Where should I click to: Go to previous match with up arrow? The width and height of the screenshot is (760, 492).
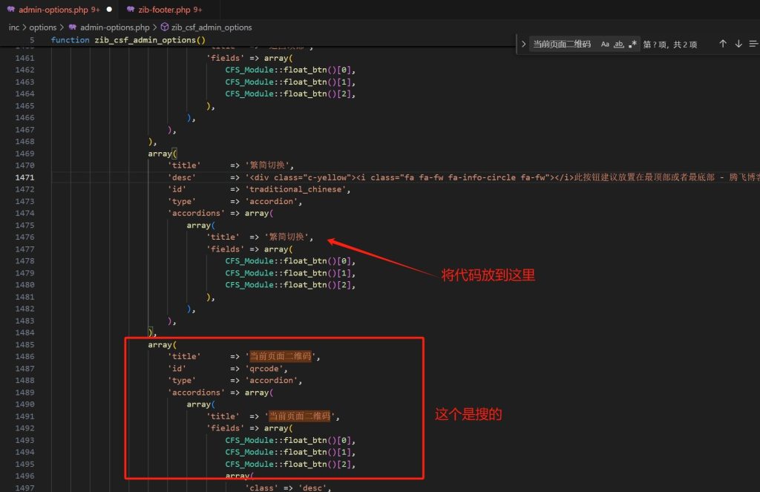click(x=722, y=45)
